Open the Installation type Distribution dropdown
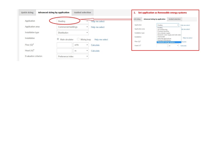 [x=73, y=33]
